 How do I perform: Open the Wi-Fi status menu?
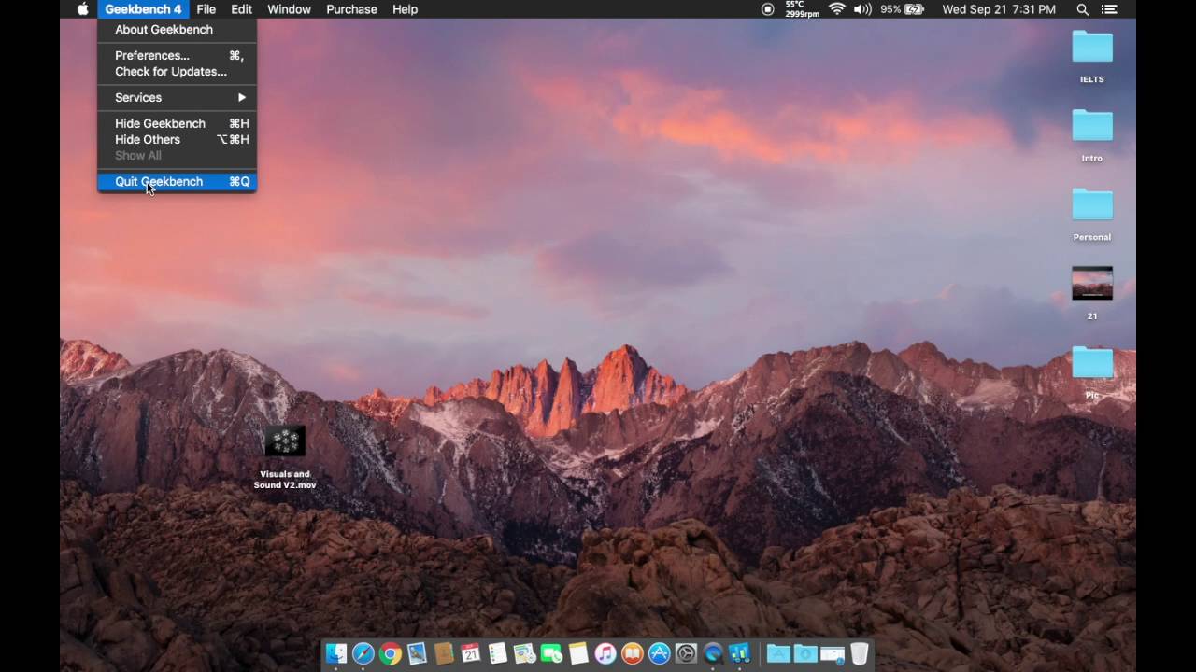pyautogui.click(x=836, y=9)
